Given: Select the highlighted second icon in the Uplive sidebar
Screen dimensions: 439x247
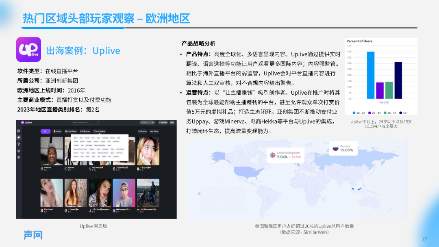Looking at the screenshot, I should tap(19, 137).
